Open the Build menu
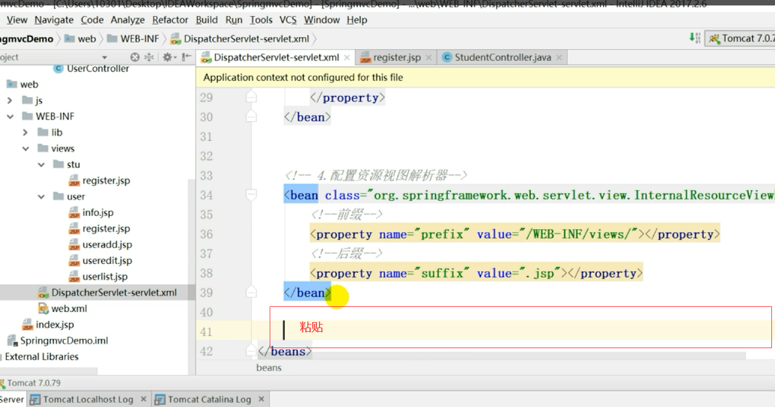 click(207, 20)
